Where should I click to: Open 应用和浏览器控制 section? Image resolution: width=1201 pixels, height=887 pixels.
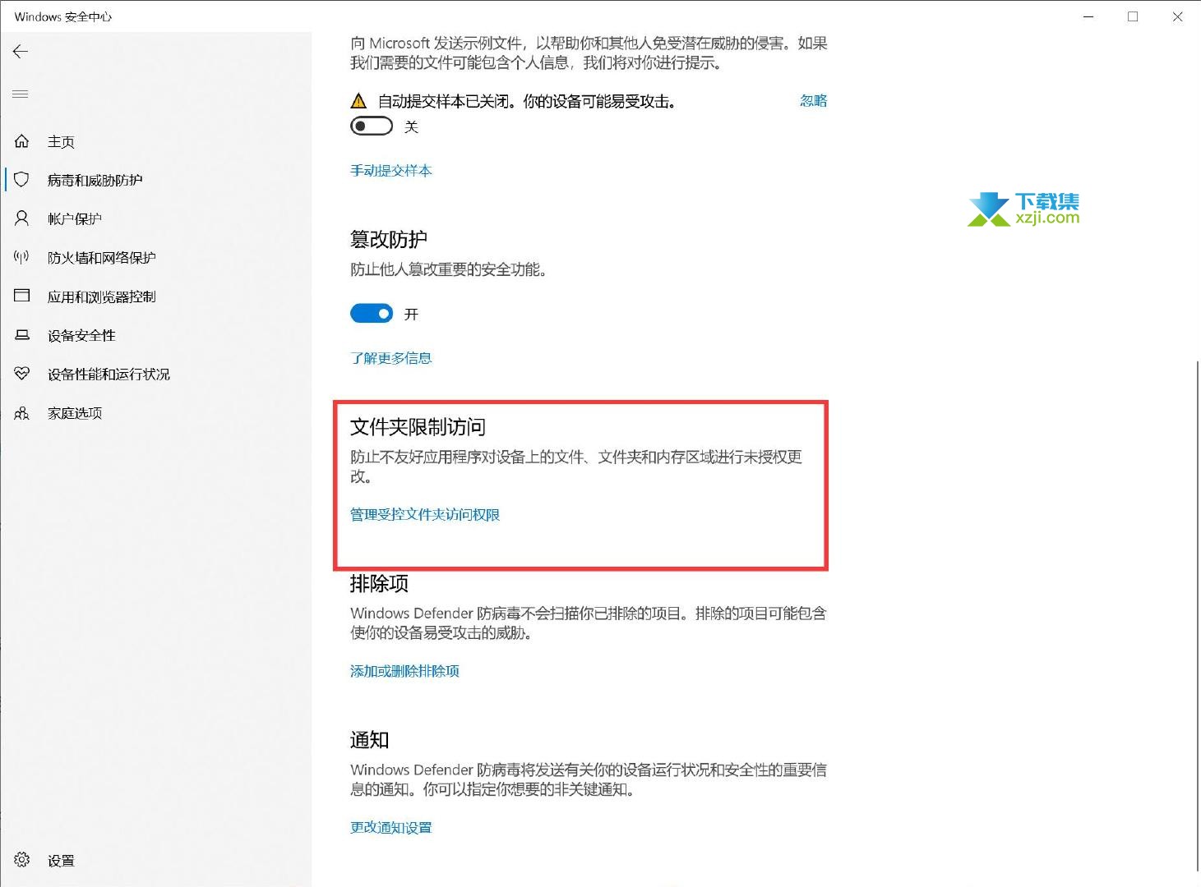point(101,296)
